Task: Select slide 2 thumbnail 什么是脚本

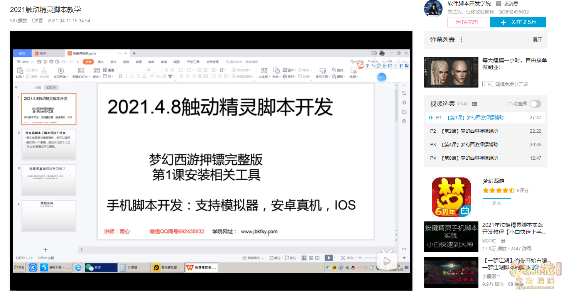Action: (x=49, y=145)
